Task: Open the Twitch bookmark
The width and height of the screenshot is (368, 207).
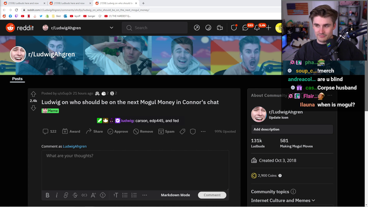Action: coord(17,16)
